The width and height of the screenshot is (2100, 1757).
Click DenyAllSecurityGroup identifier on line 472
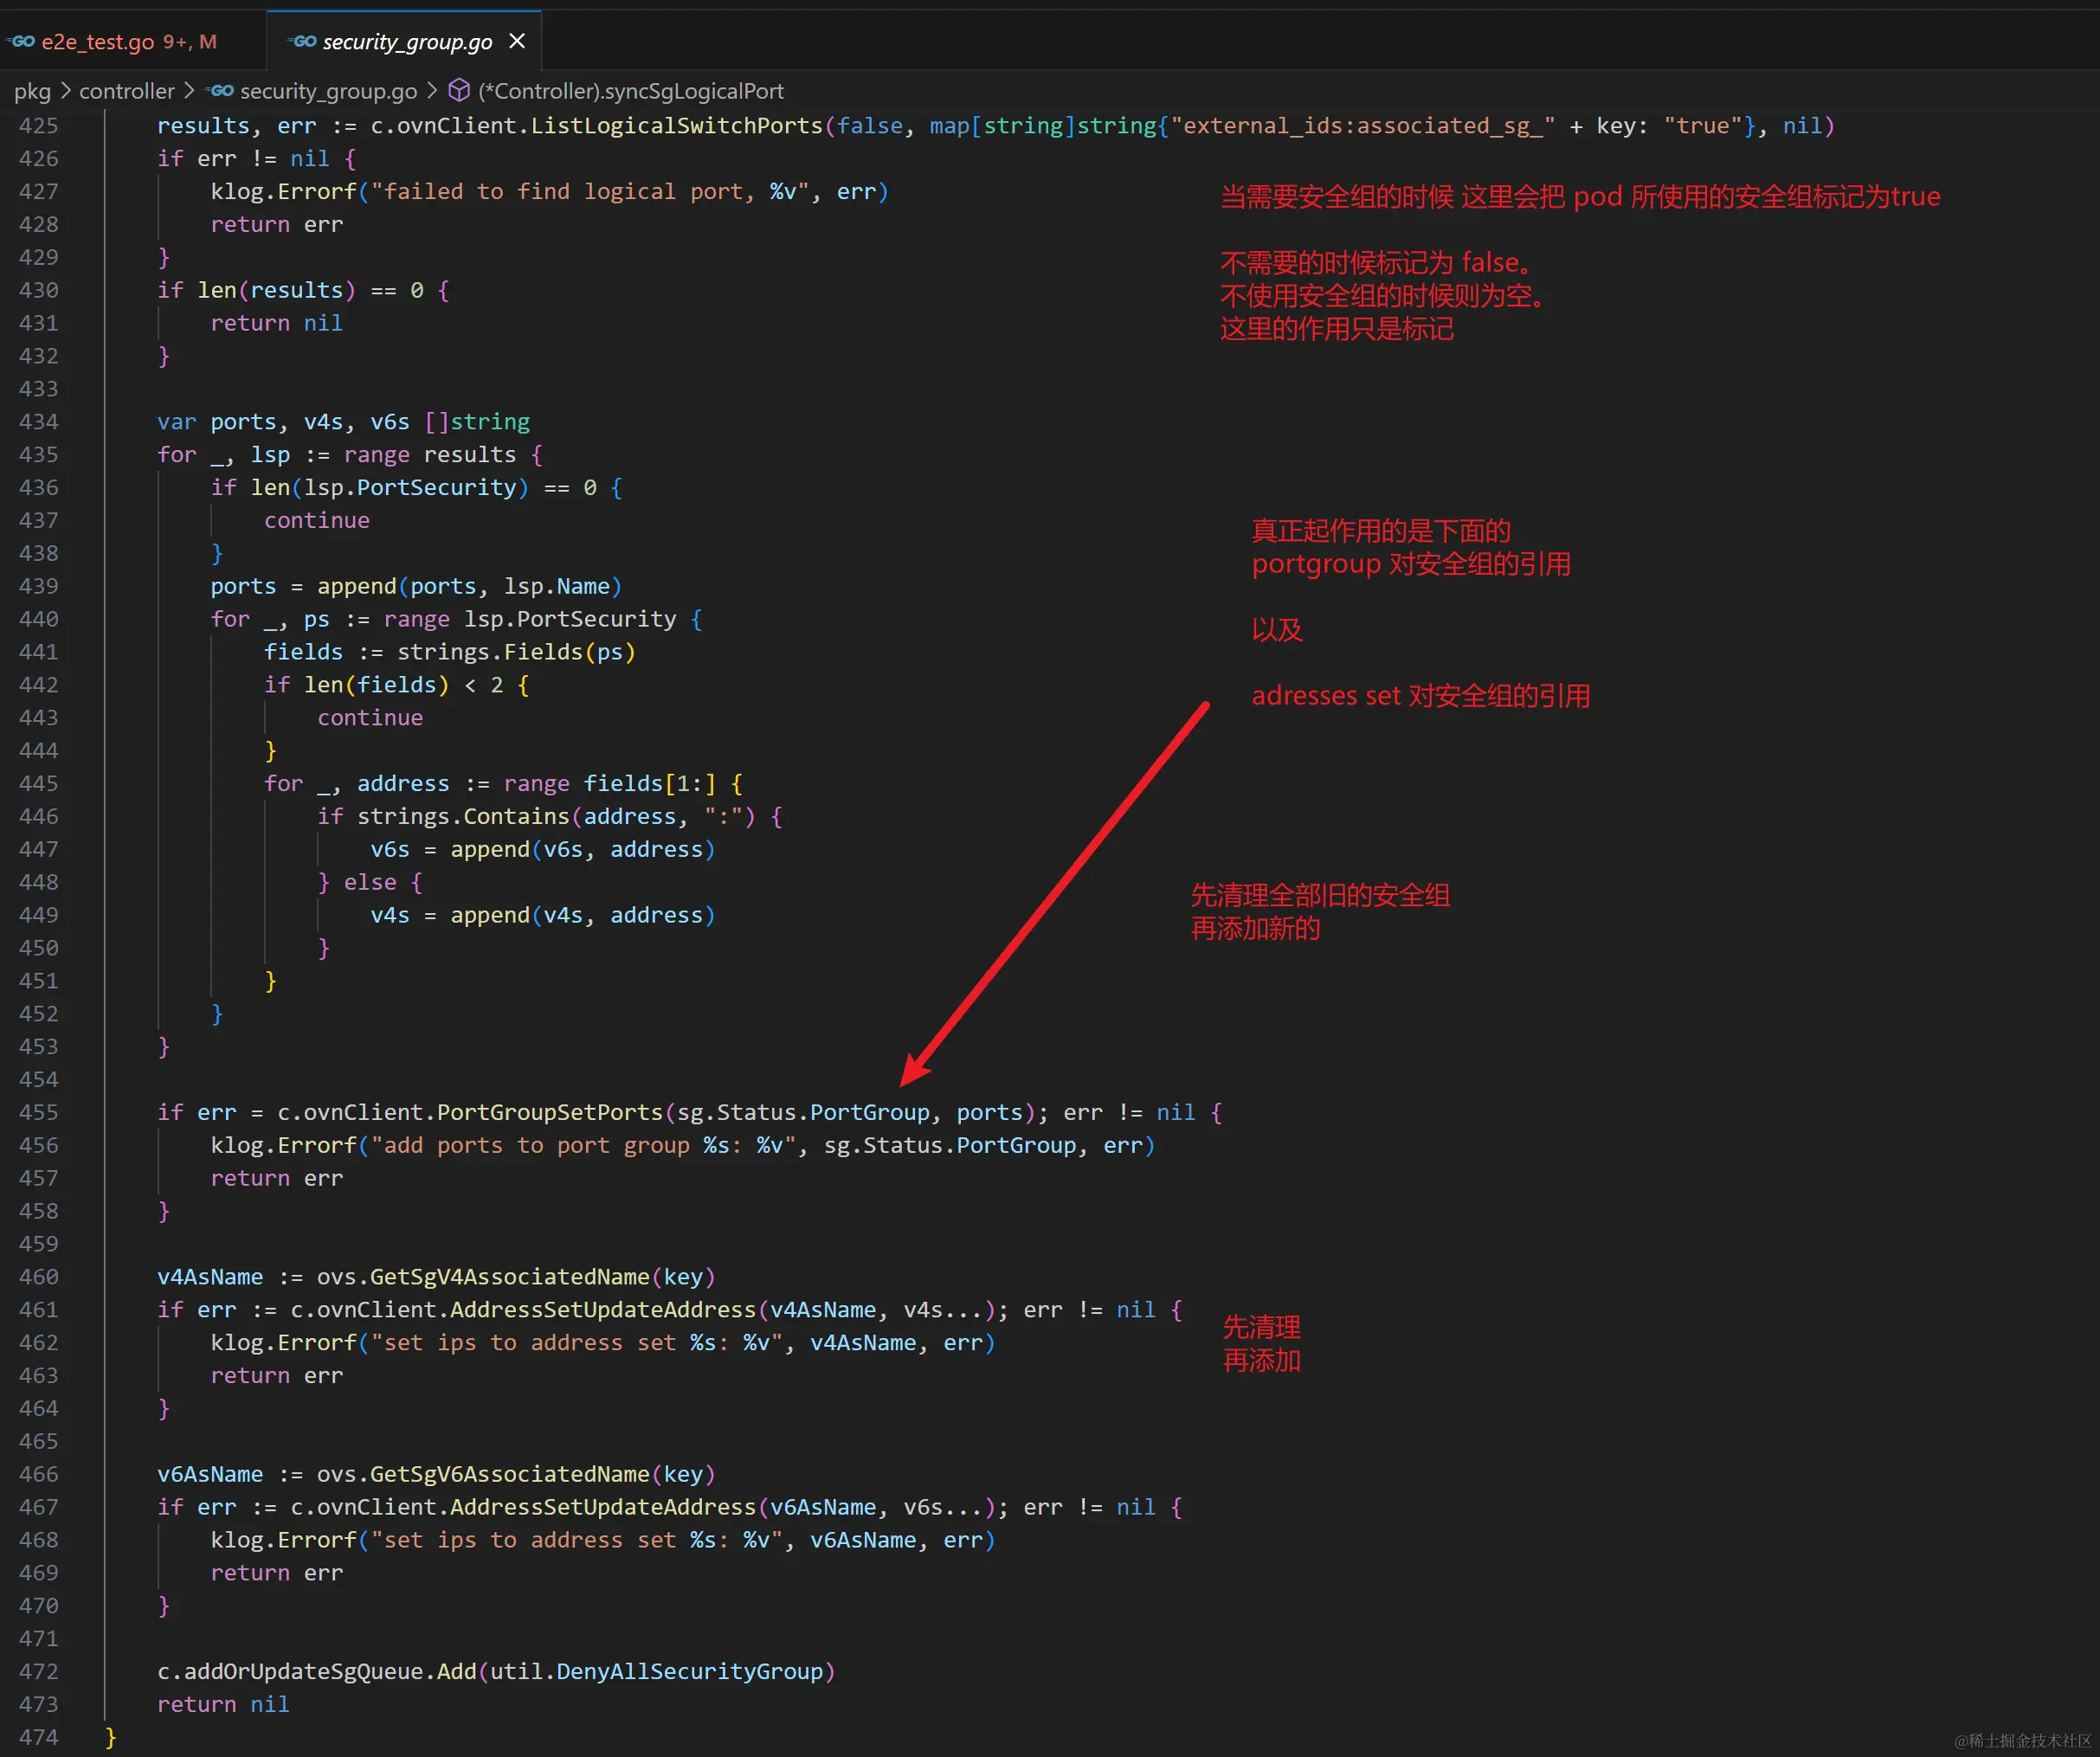click(x=689, y=1671)
